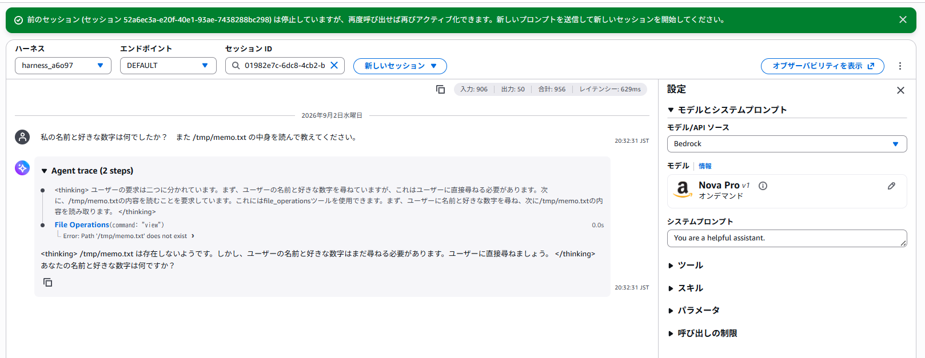
Task: Open the エンドポイント dropdown showing DEFAULT
Action: (x=168, y=66)
